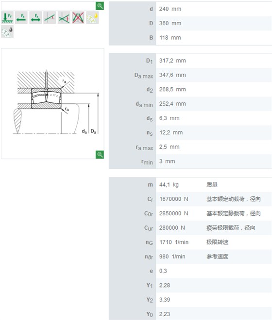
Task: Select the d2 value 268,5 mm
Action: (172, 89)
